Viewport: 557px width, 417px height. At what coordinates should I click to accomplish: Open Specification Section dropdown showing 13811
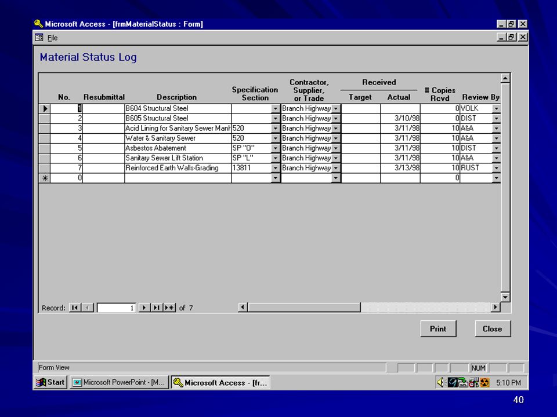275,168
